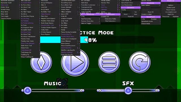Open the AppData folder shortcut
Screen dimensions: 181x102
point(176,16)
